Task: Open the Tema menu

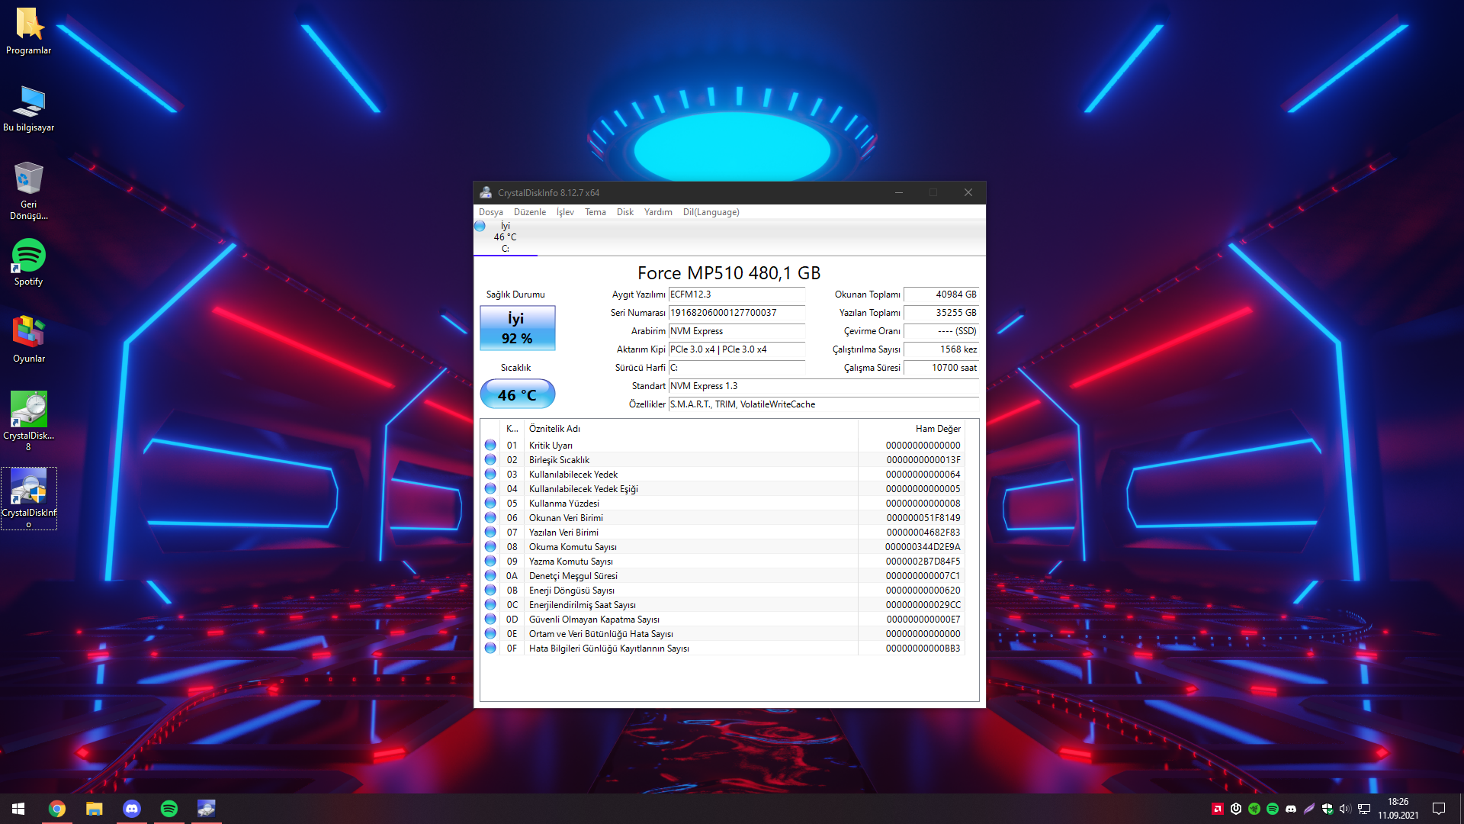Action: point(595,212)
